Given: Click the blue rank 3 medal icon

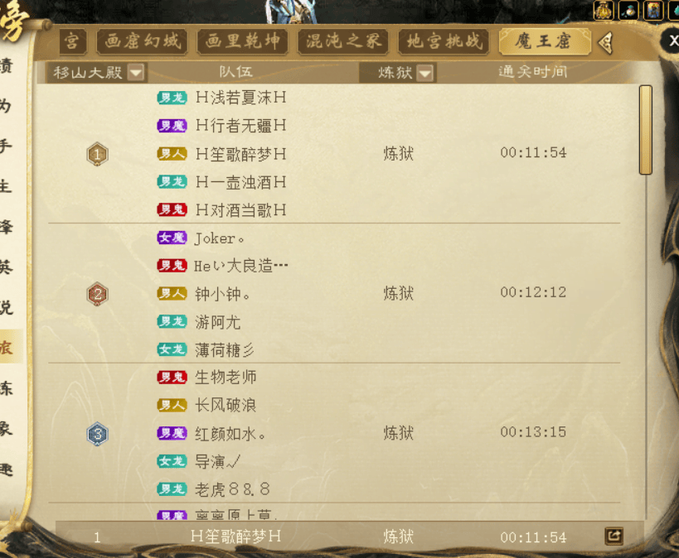Looking at the screenshot, I should coord(98,434).
